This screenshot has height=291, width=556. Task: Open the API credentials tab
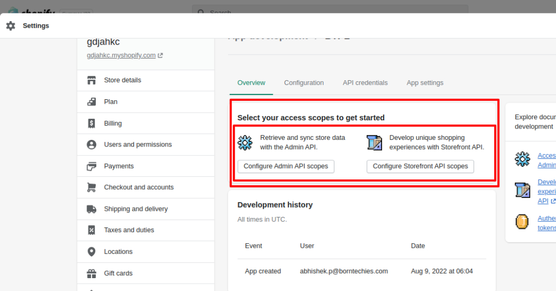pos(365,83)
